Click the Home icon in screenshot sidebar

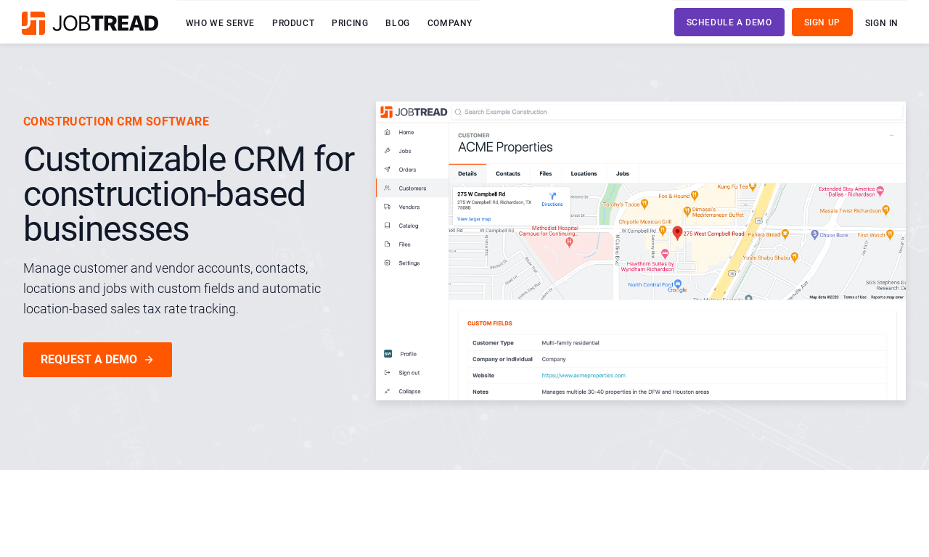[x=387, y=132]
